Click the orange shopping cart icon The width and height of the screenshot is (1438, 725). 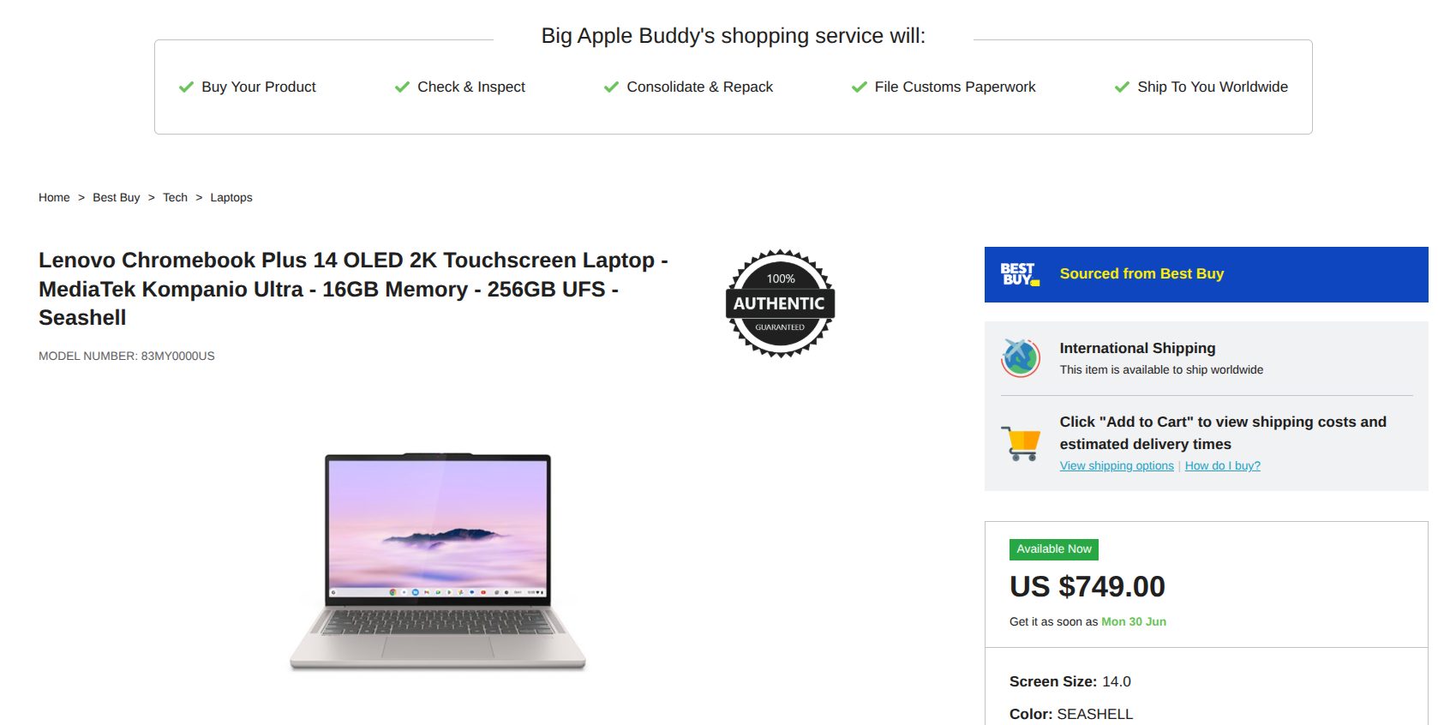[x=1021, y=443]
